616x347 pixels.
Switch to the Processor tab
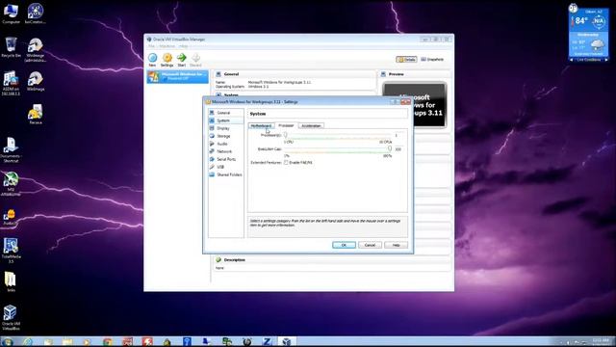pos(286,125)
